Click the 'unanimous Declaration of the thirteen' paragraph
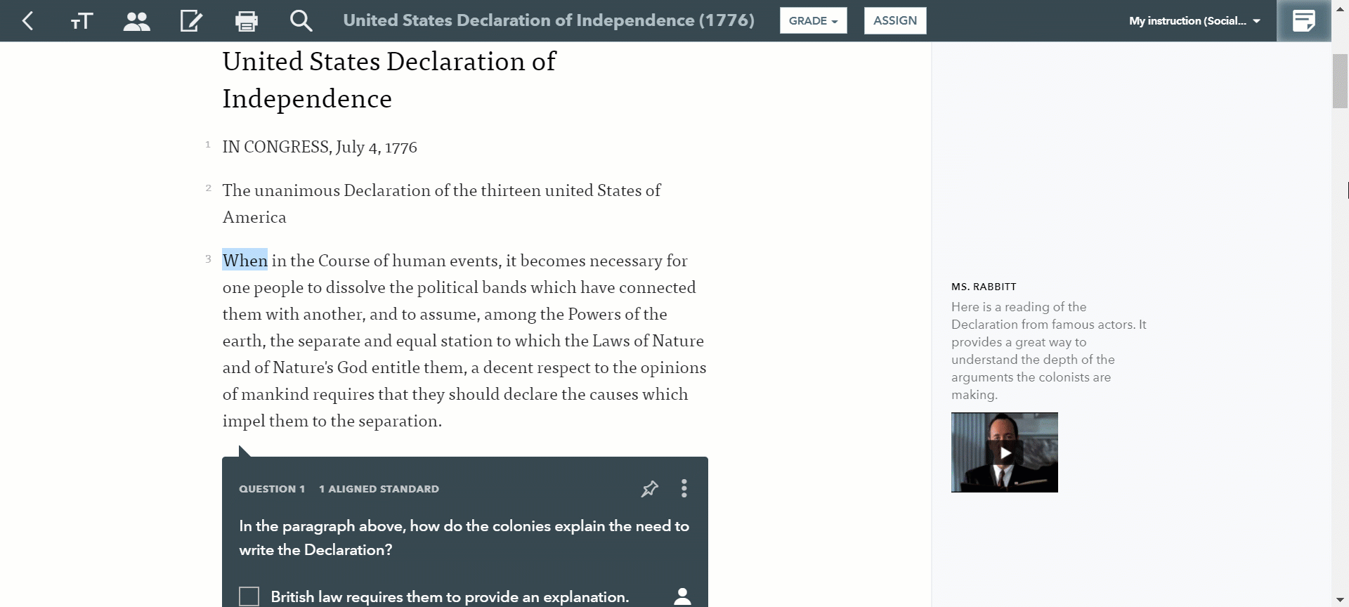The height and width of the screenshot is (607, 1349). click(441, 204)
